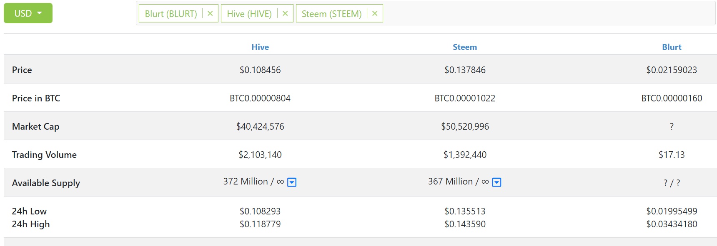The width and height of the screenshot is (717, 246).
Task: Expand Steem available supply details
Action: 496,182
